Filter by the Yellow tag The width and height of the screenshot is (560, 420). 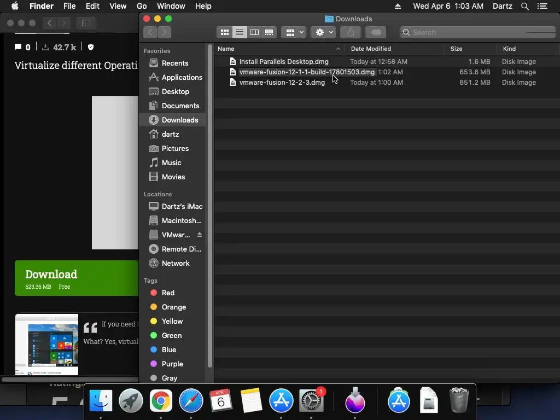[172, 322]
